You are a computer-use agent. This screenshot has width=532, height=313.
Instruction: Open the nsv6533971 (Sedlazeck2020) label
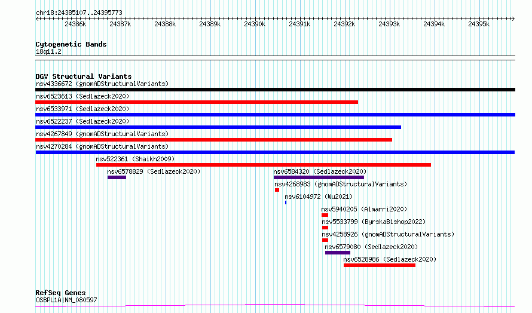pos(82,109)
